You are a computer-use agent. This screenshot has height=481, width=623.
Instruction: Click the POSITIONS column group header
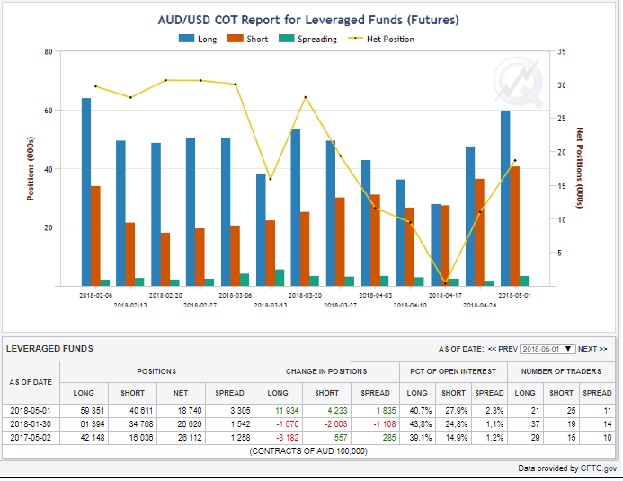click(156, 371)
